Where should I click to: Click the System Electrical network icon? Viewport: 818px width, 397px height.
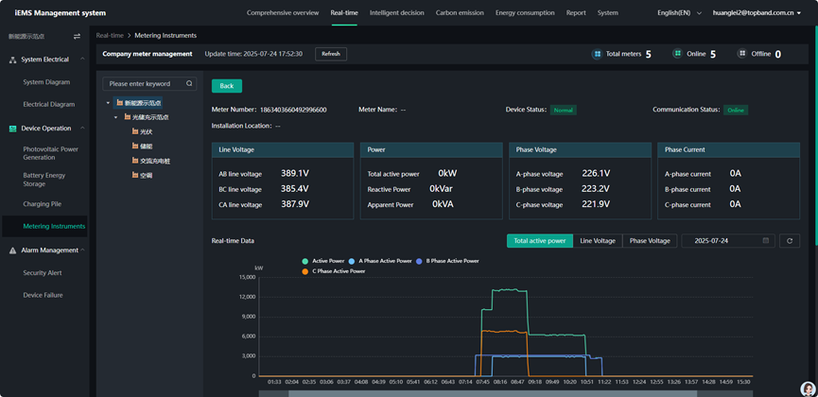[13, 60]
